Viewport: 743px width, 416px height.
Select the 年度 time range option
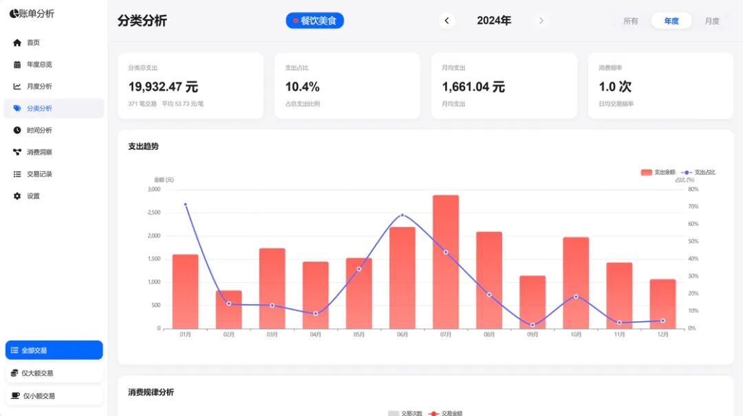pyautogui.click(x=671, y=21)
